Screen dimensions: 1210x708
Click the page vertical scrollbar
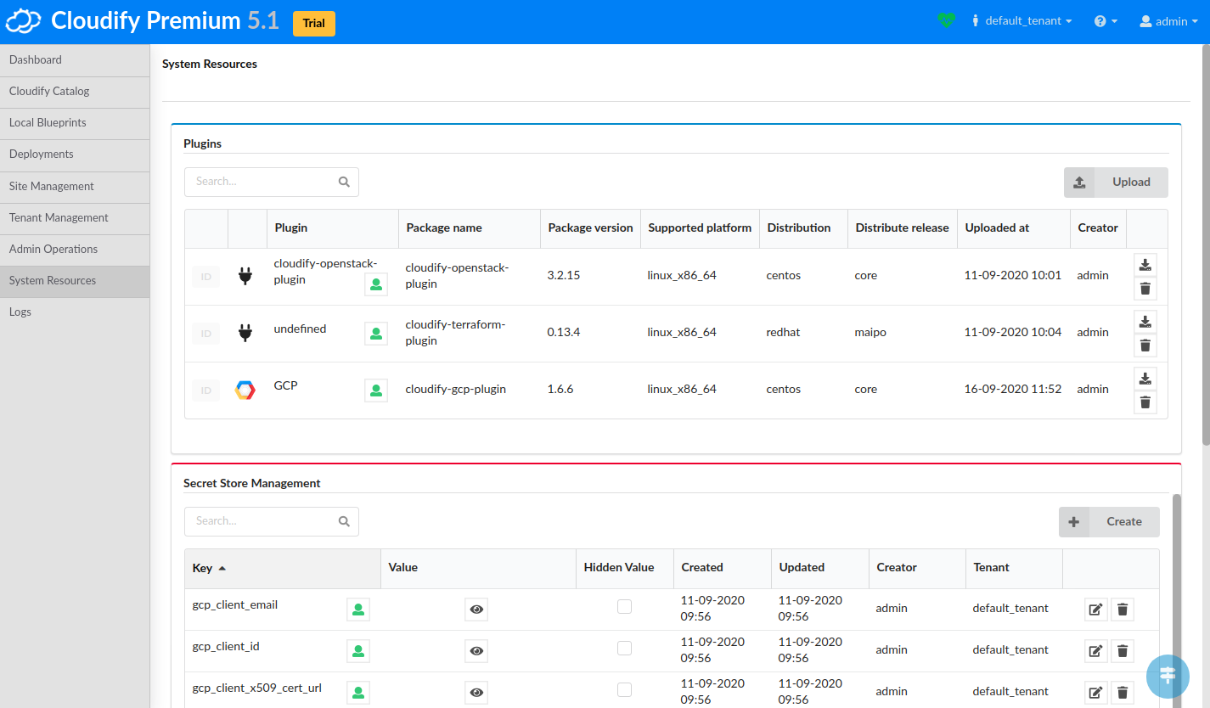[1206, 246]
